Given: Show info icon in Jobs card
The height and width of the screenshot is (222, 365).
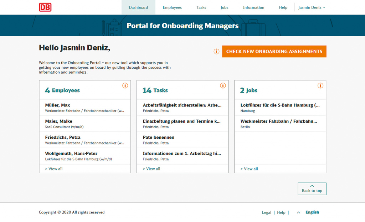Looking at the screenshot, I should point(320,85).
